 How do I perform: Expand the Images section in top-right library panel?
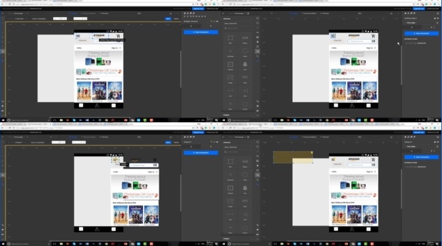click(226, 115)
